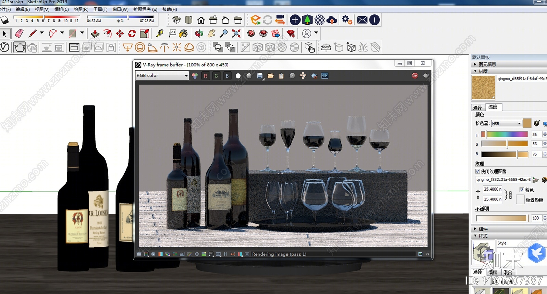Toggle monochromatic mode gray sphere

(x=249, y=76)
